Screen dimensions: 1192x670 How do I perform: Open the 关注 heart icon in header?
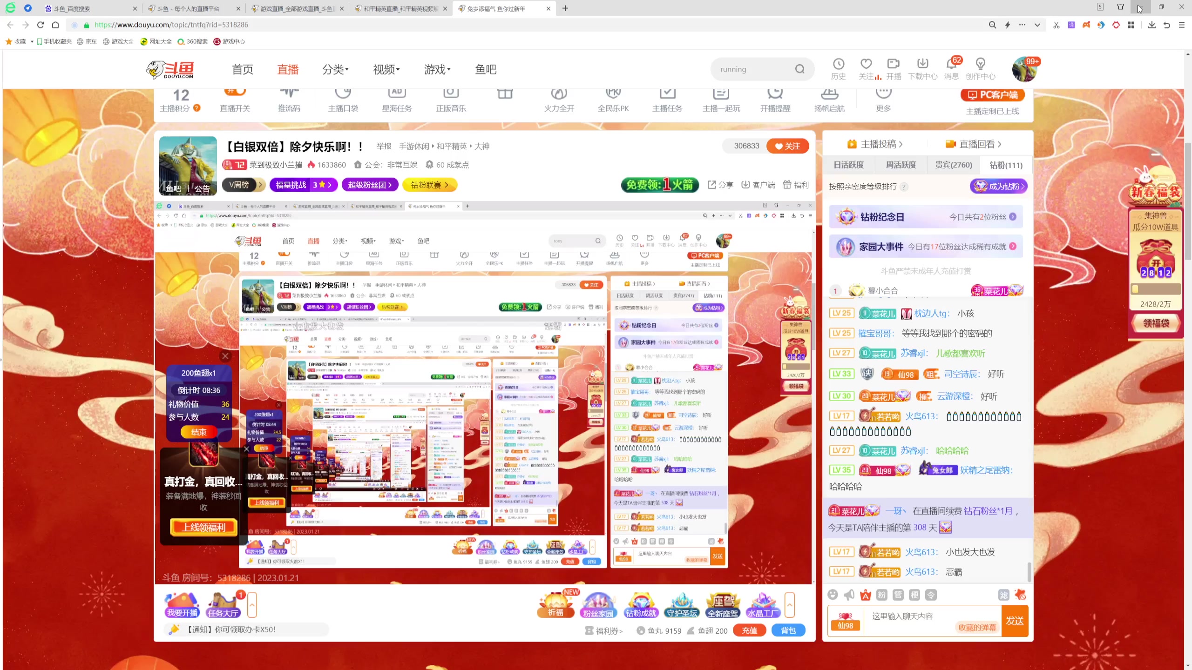click(866, 64)
